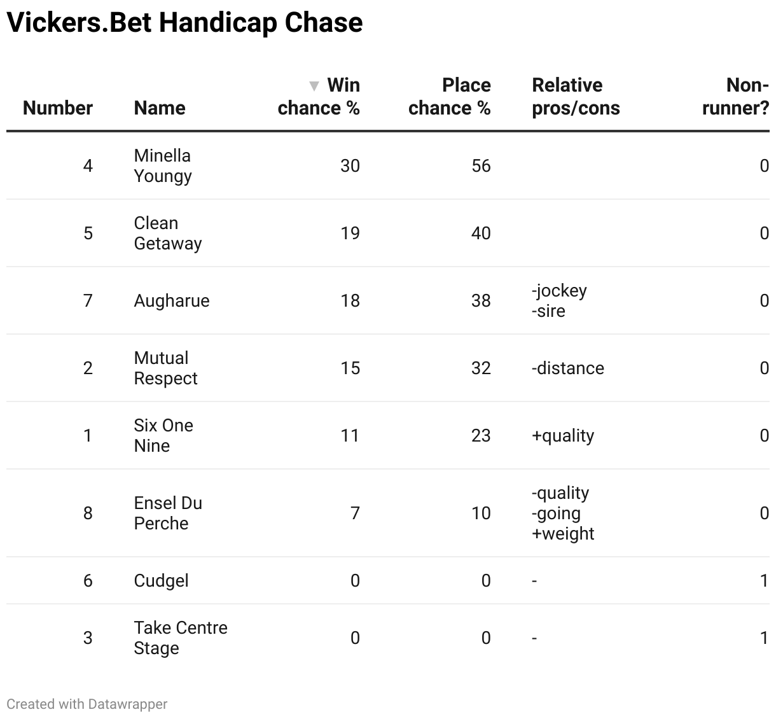The image size is (776, 719).
Task: Sort by Number column header
Action: pos(58,108)
